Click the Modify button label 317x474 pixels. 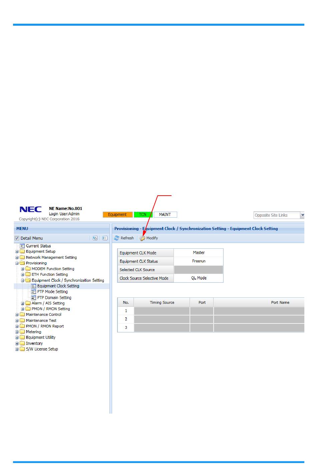(152, 238)
